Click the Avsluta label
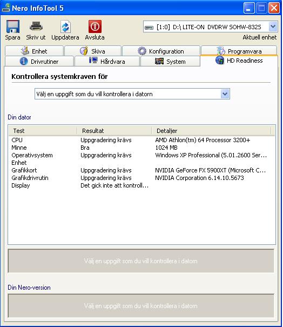 95,37
